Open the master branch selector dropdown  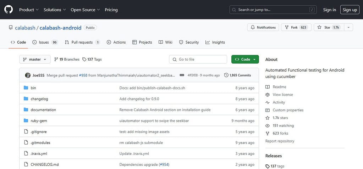click(35, 60)
